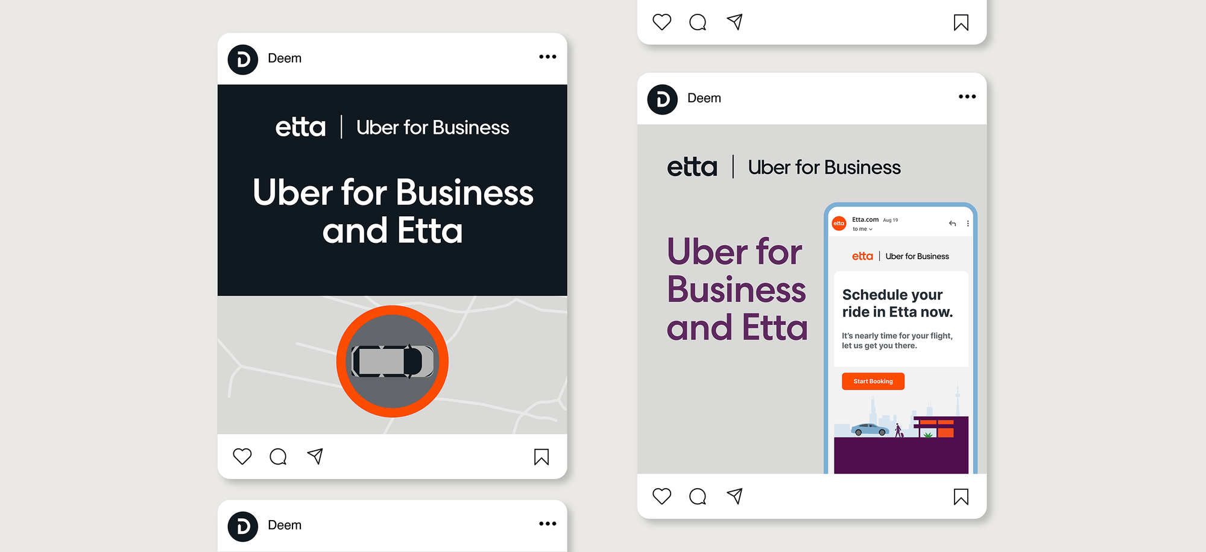The height and width of the screenshot is (552, 1206).
Task: Tap bookmark icon on top partial card
Action: [x=961, y=22]
